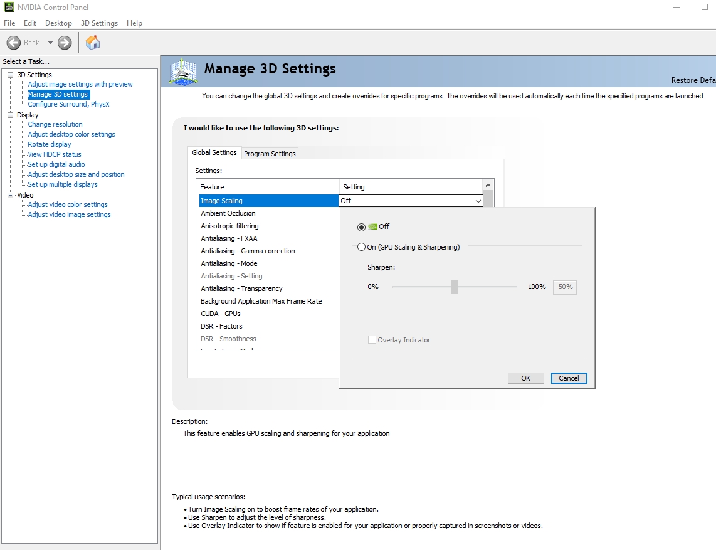The height and width of the screenshot is (550, 716).
Task: Select Background Application Max Frame Rate row
Action: pos(269,301)
